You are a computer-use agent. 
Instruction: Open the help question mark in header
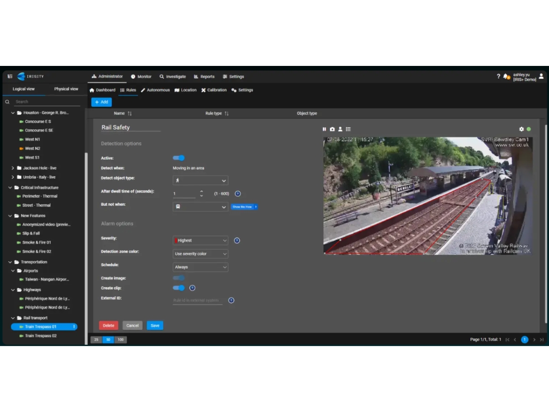(498, 76)
